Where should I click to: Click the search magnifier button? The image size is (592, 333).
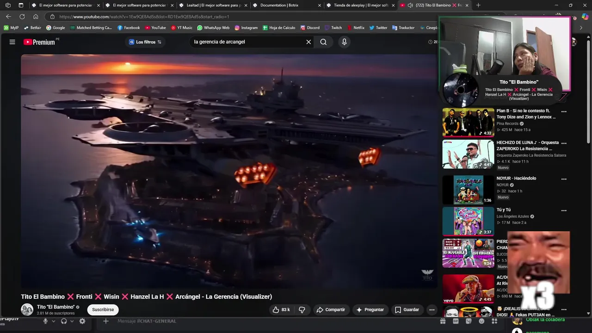tap(323, 42)
